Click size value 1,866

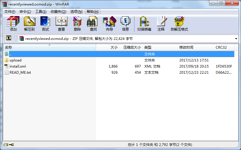coord(113,66)
